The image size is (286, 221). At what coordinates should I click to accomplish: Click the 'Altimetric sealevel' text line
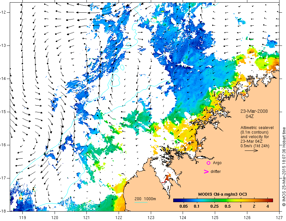[x=257, y=128]
